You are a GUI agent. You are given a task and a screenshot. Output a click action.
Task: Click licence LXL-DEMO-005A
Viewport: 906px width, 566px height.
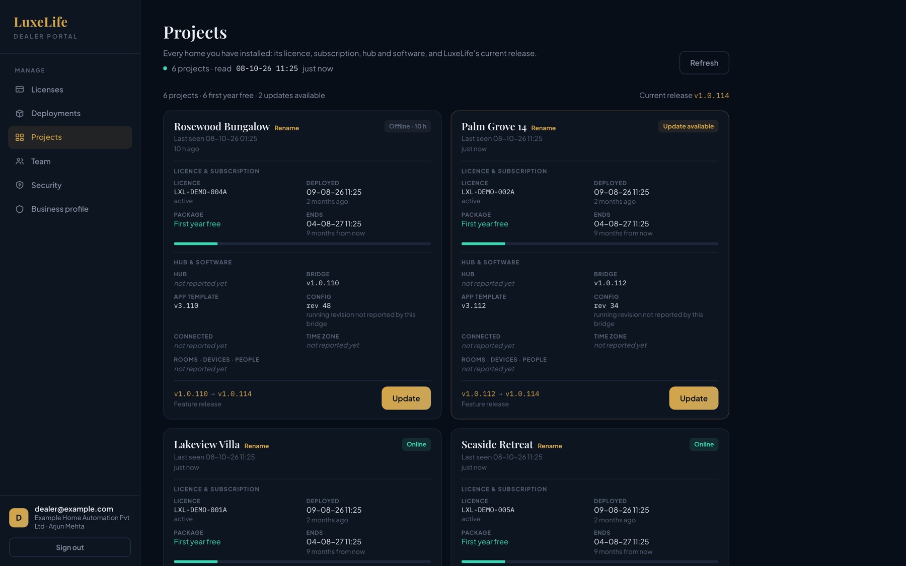pos(488,510)
